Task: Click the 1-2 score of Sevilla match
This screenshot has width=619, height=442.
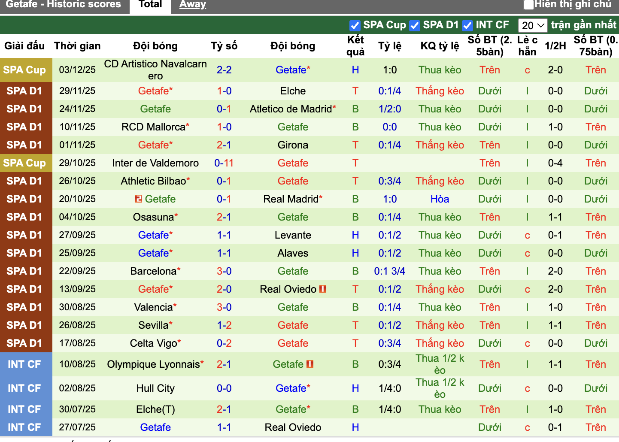Action: pyautogui.click(x=224, y=325)
